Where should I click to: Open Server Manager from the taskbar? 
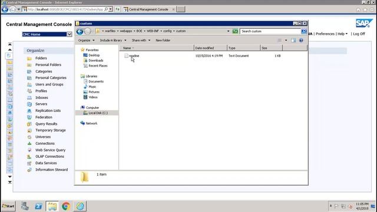click(25, 206)
